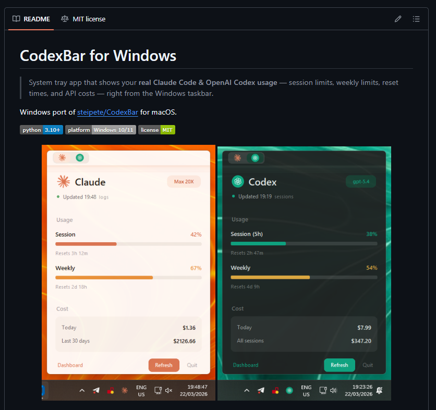Switch to the MIT license tab

83,19
